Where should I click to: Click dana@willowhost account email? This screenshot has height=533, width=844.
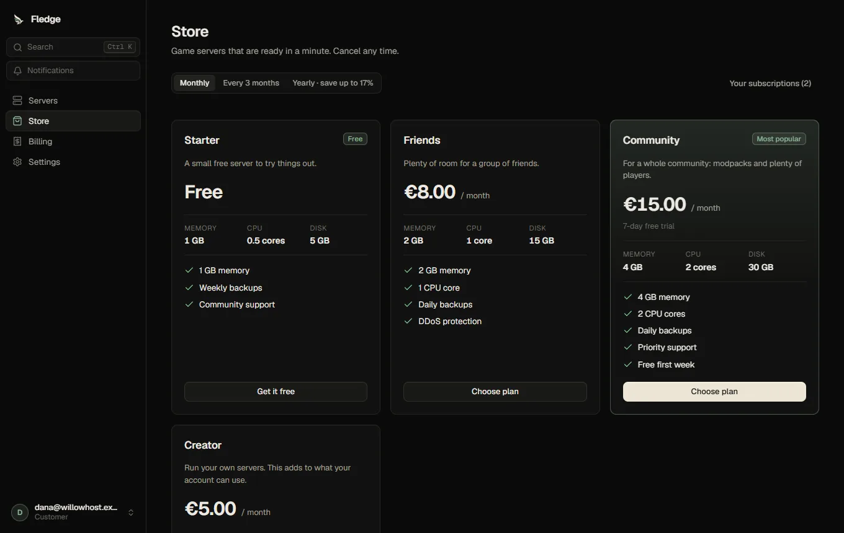click(x=76, y=507)
